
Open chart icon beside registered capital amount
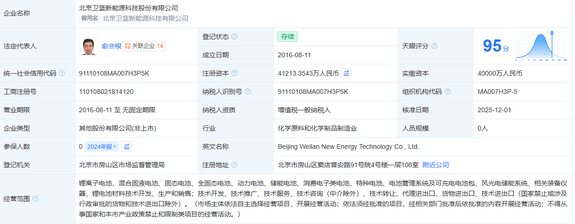[346, 73]
